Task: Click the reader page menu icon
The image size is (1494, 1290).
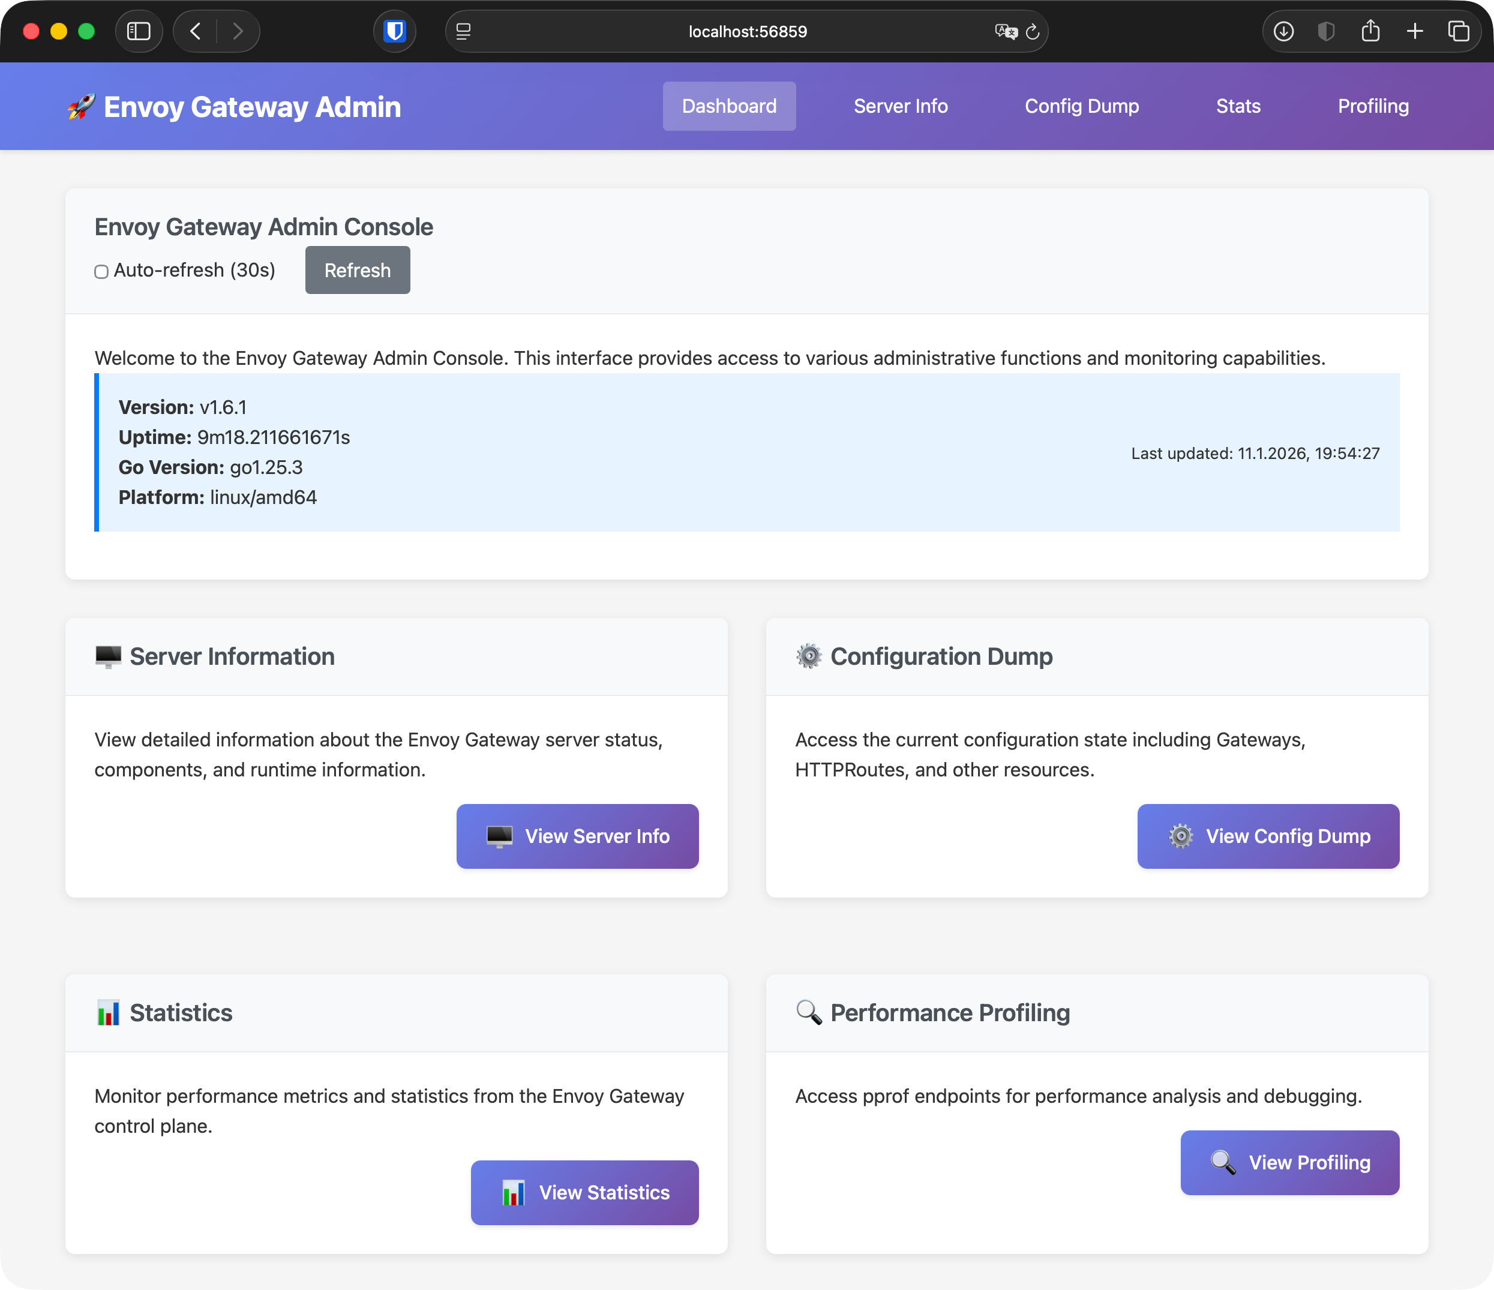Action: pos(464,31)
